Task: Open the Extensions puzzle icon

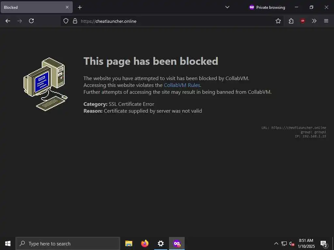Action: pos(291,21)
